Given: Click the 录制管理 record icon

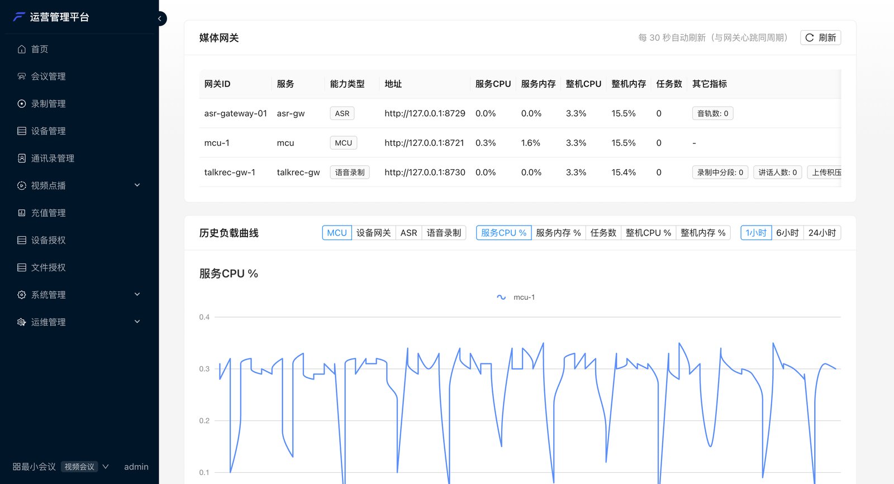Looking at the screenshot, I should [x=22, y=104].
